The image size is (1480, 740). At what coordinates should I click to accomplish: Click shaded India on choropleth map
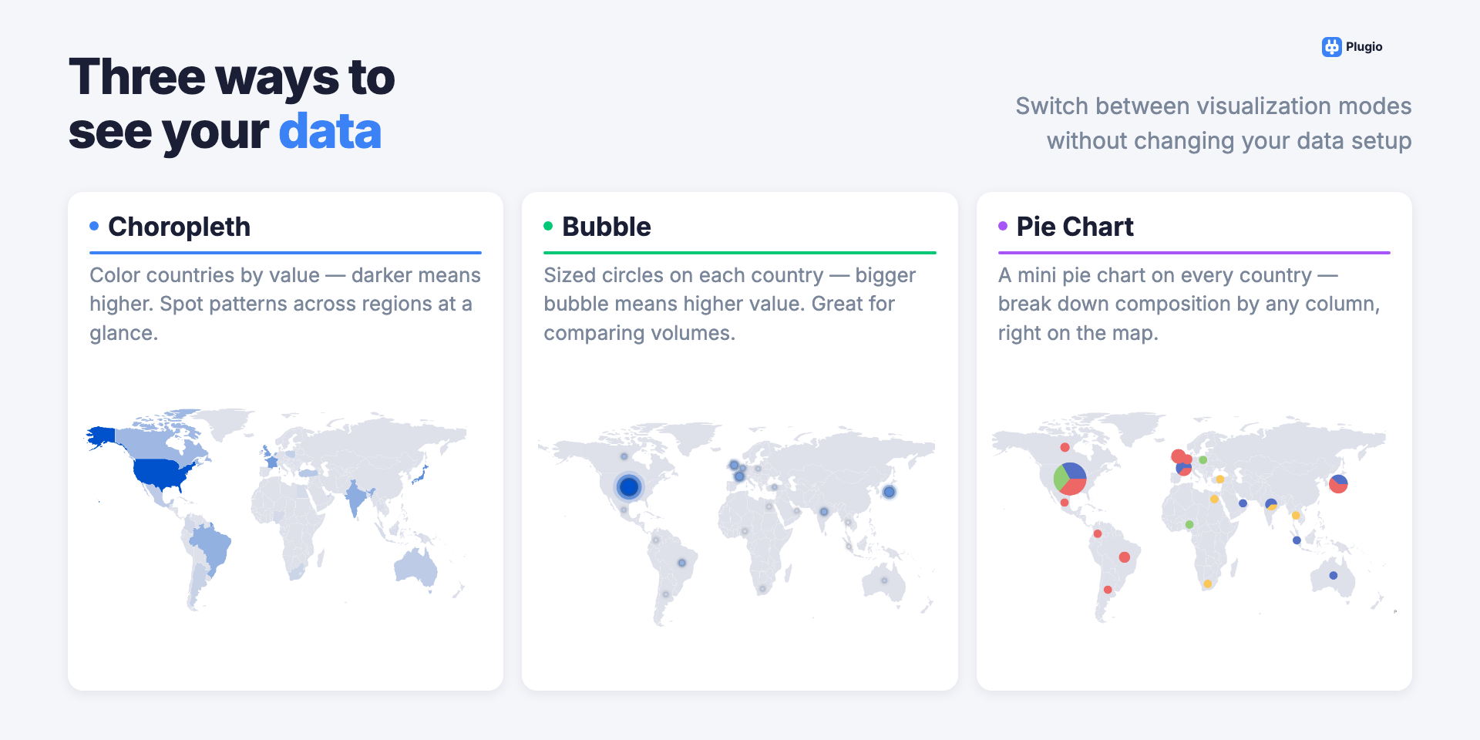point(355,499)
